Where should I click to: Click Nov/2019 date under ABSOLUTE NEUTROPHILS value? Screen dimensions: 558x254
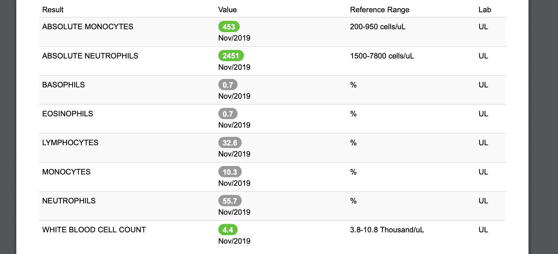(x=234, y=67)
